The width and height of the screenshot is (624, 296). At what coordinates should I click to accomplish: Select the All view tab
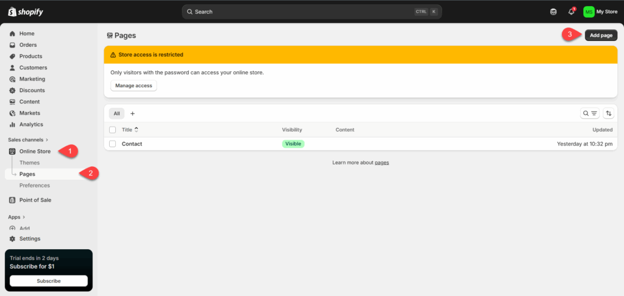point(116,113)
